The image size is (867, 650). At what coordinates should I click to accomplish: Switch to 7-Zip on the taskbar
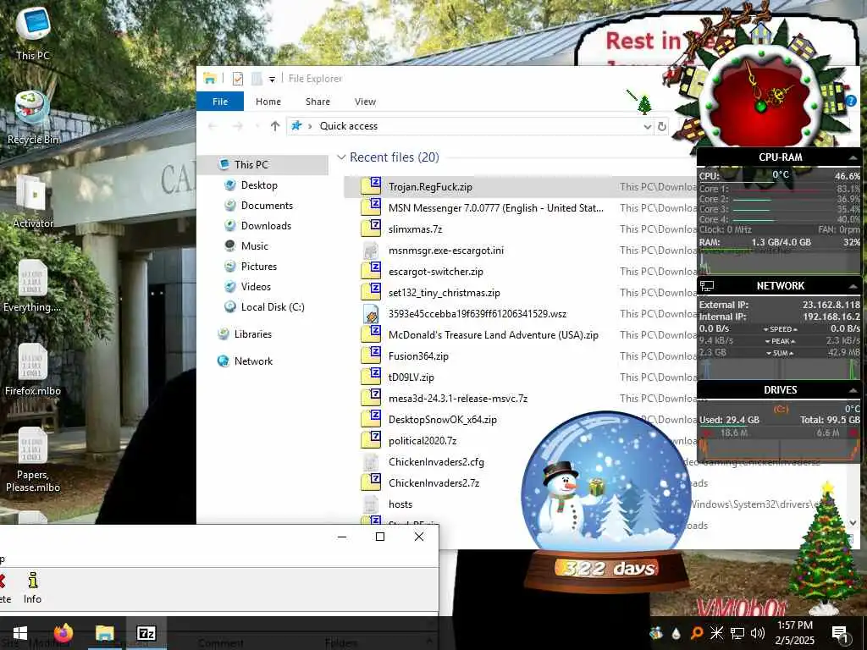pos(146,633)
